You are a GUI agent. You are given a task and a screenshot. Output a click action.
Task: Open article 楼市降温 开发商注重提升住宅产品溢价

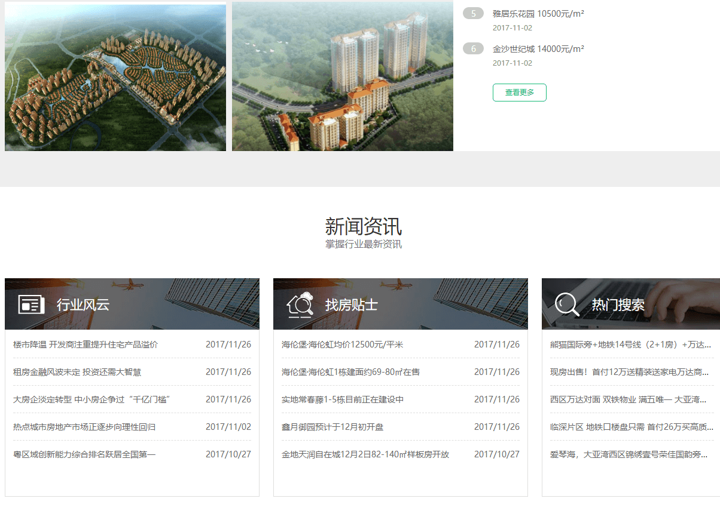pyautogui.click(x=84, y=344)
